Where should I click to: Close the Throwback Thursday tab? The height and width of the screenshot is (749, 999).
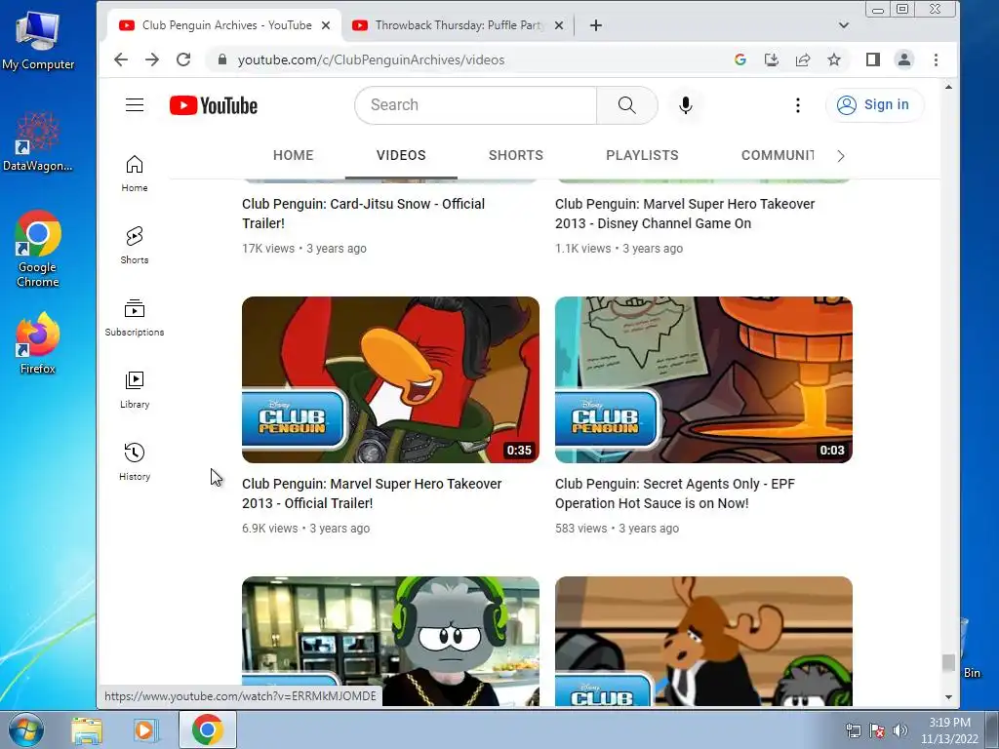coord(559,25)
